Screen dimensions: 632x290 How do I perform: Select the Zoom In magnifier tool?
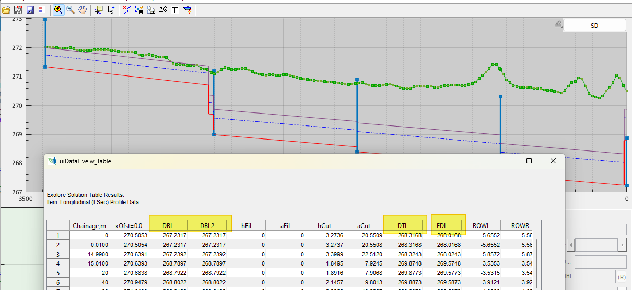pos(58,9)
